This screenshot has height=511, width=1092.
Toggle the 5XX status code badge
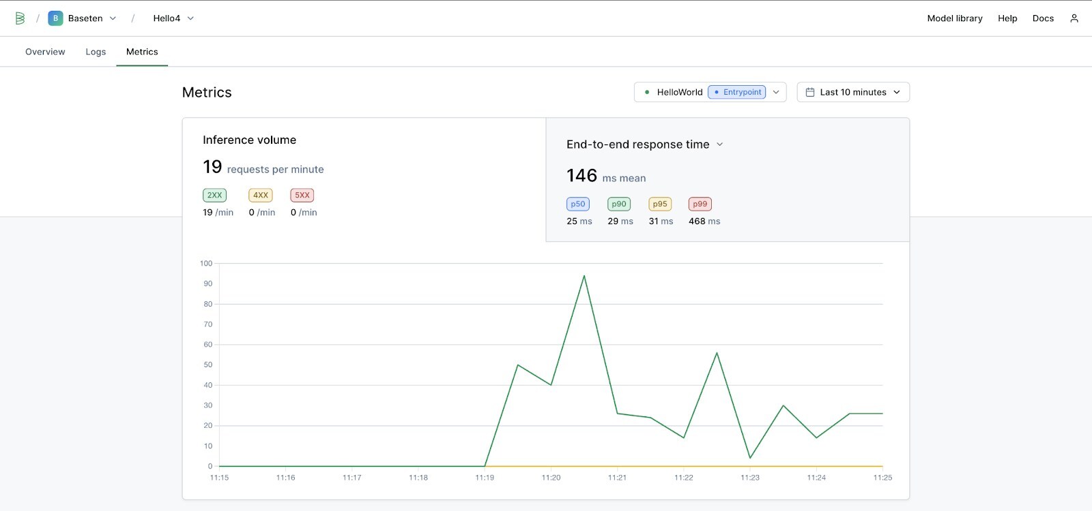302,196
